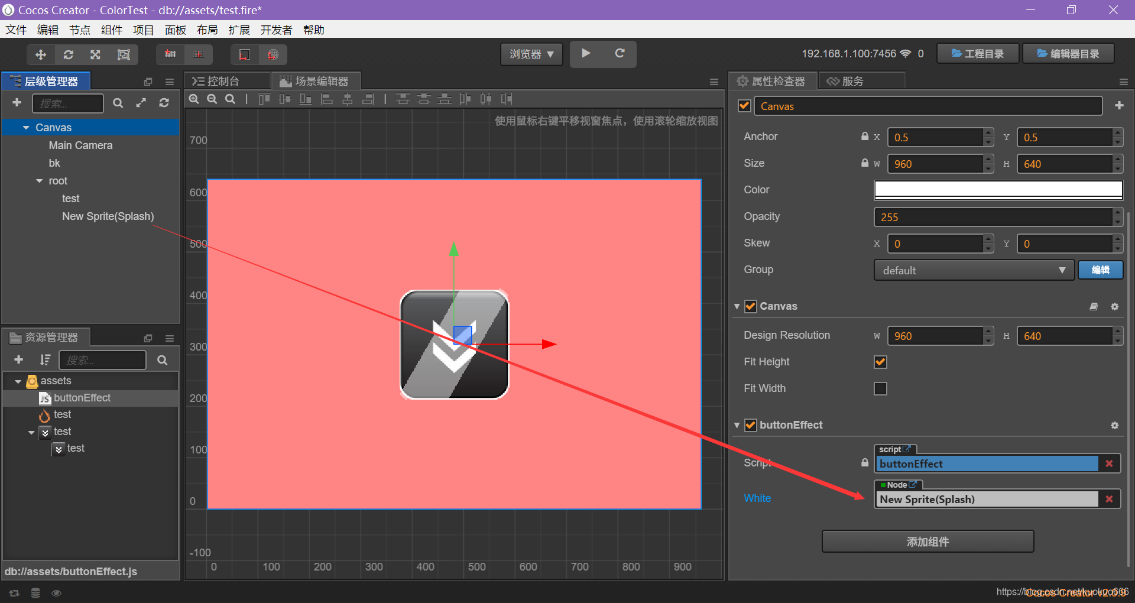The image size is (1135, 603).
Task: Open Canvas component gear settings
Action: click(1115, 306)
